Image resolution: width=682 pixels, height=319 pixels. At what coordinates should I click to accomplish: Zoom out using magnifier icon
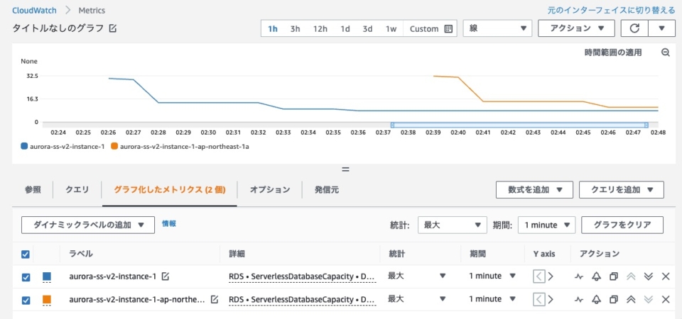click(665, 52)
